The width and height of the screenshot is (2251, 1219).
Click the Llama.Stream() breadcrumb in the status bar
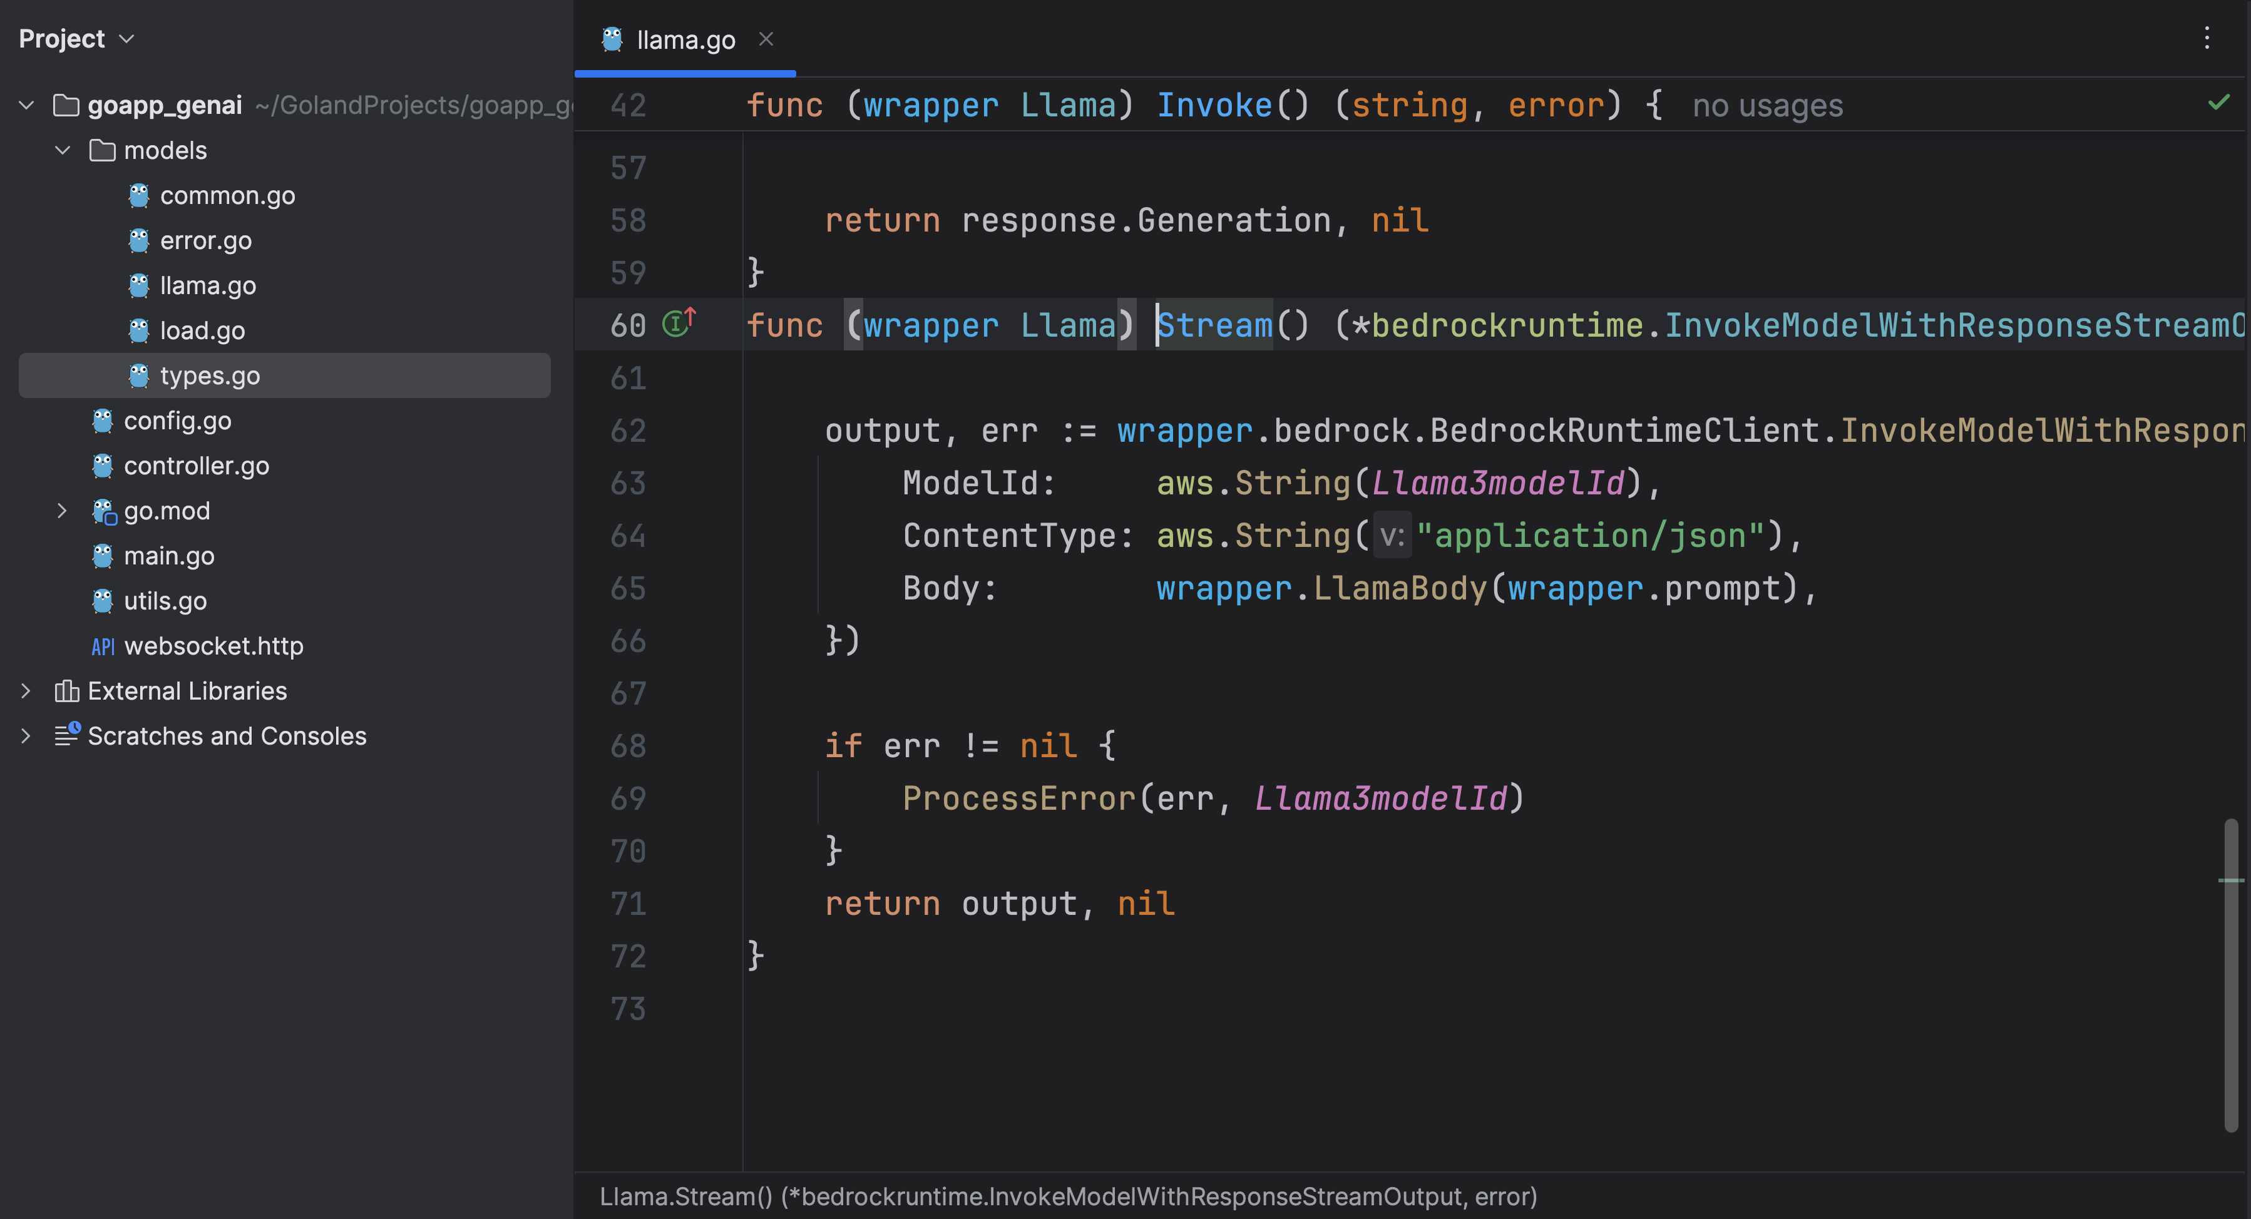tap(685, 1196)
